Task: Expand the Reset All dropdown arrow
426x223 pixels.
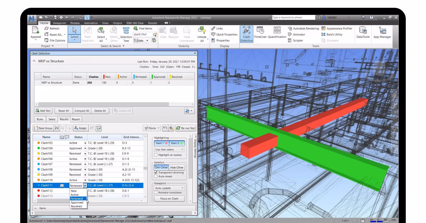Action: [x=65, y=34]
